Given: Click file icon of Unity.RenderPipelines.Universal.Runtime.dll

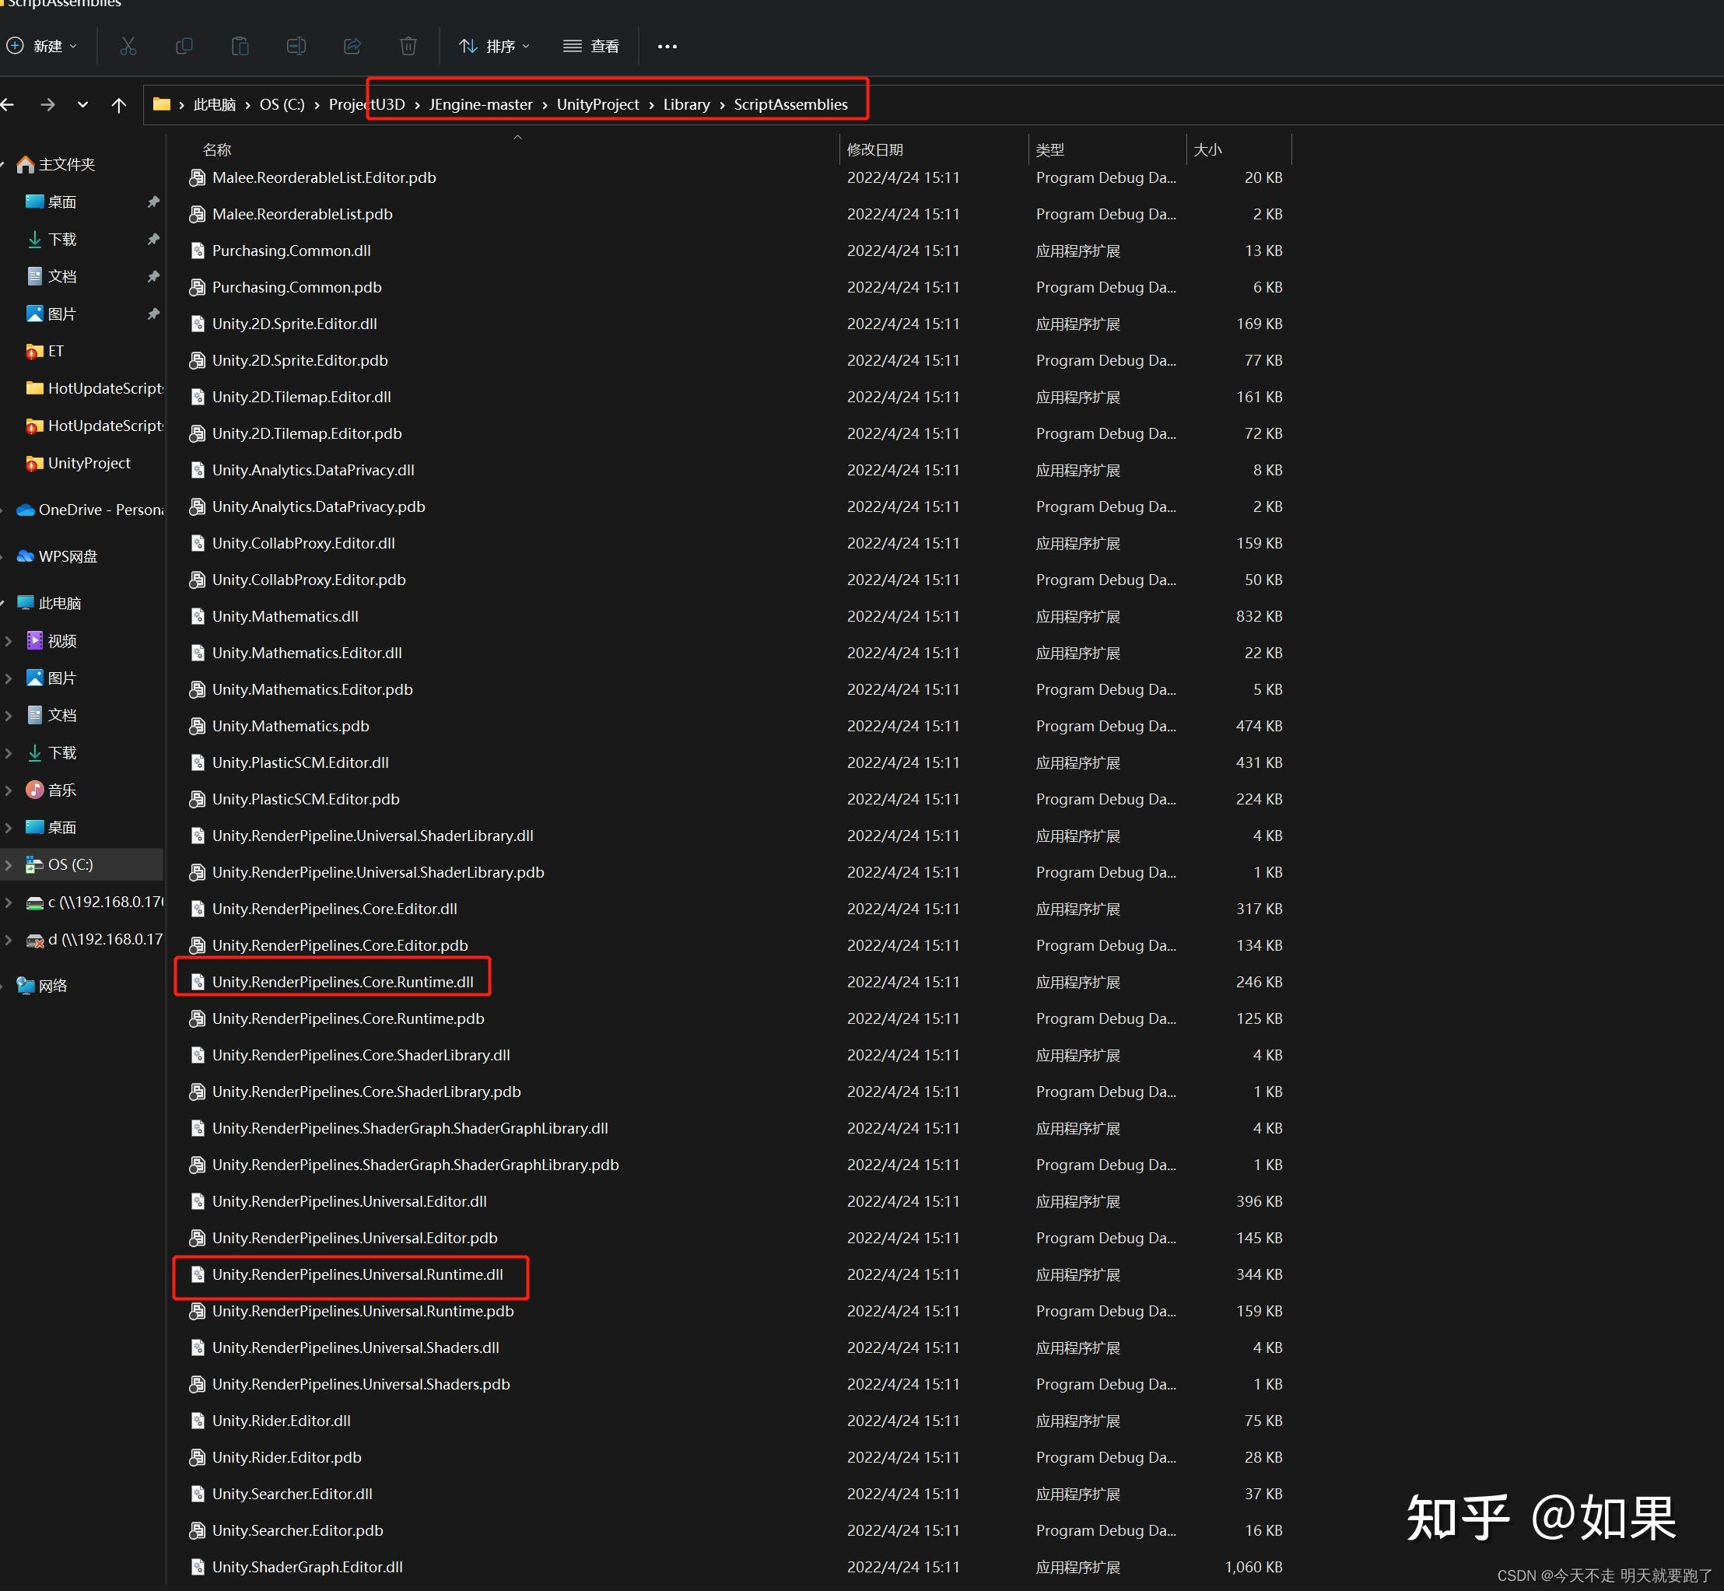Looking at the screenshot, I should pyautogui.click(x=197, y=1274).
